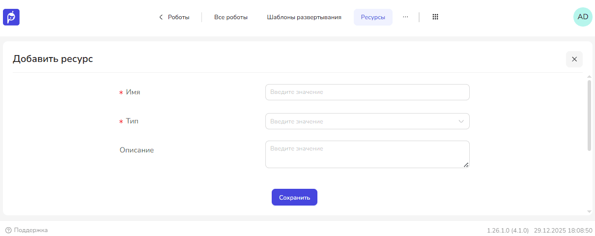
Task: Close the Добавить ресурс panel
Action: click(574, 59)
